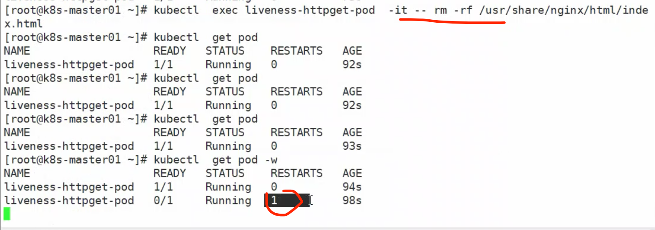Click the green terminal cursor block
Screen dimensions: 655x230
(x=7, y=214)
